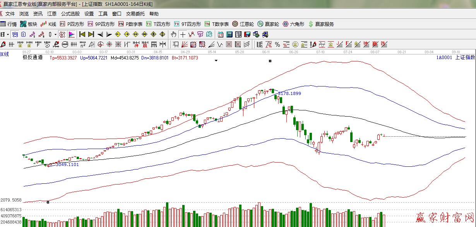Expand the candlestick style dropdown arrow
This screenshot has width=476, height=227.
point(55,34)
